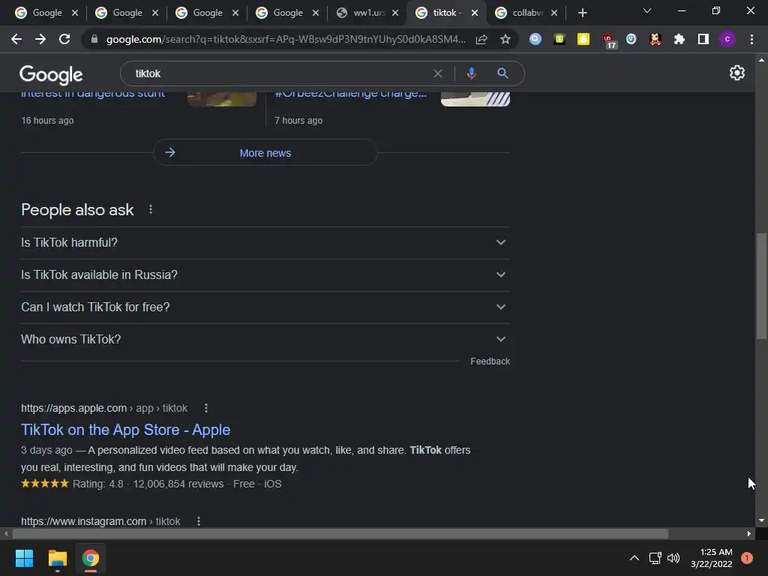Click the scroll down arrow

point(761,521)
